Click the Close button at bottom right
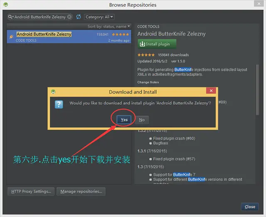Screen dimensions: 266x217 250,207
